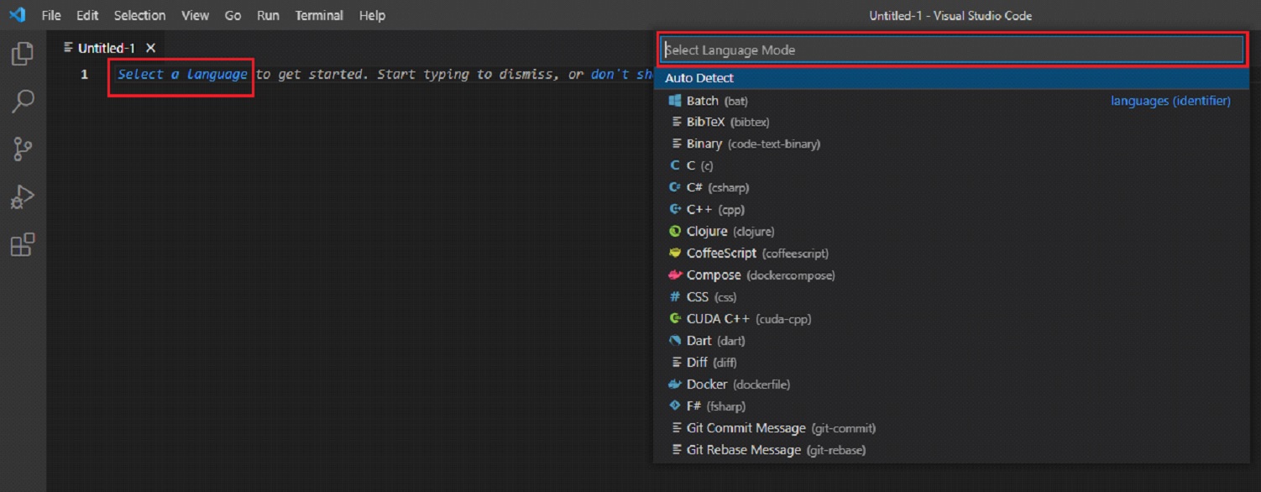1261x492 pixels.
Task: Select Git Commit Message language mode
Action: coord(951,428)
